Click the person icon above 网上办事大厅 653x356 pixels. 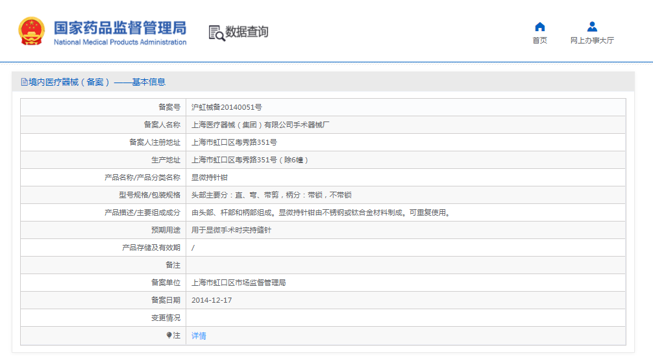tap(592, 27)
